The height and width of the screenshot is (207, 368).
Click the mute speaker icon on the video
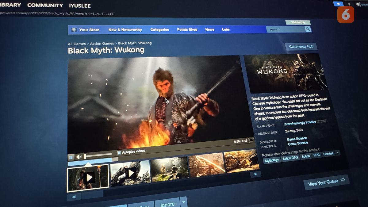[x=79, y=157]
